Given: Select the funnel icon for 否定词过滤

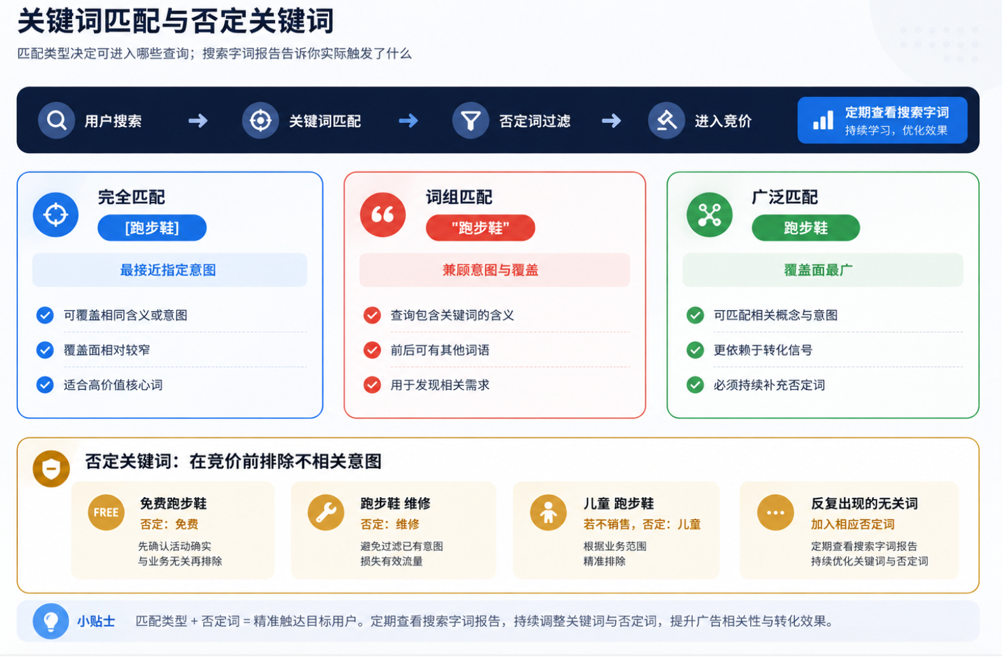Looking at the screenshot, I should 470,120.
